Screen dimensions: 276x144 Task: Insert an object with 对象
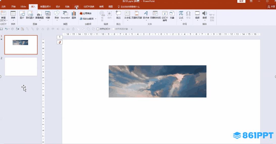(x=172, y=15)
